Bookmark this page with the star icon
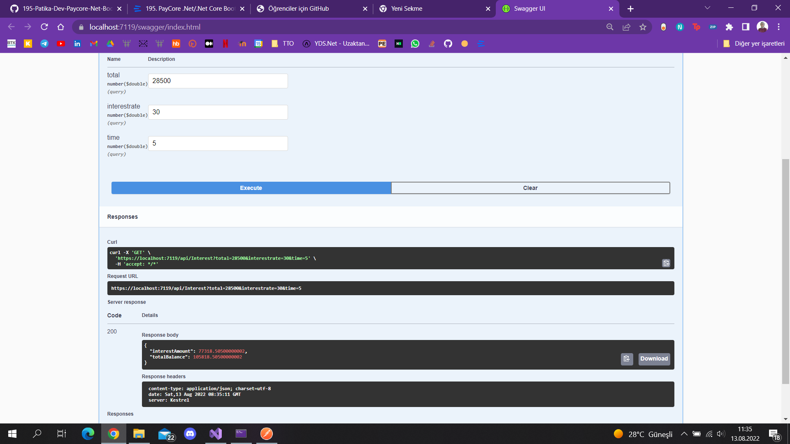Image resolution: width=790 pixels, height=444 pixels. click(x=643, y=27)
